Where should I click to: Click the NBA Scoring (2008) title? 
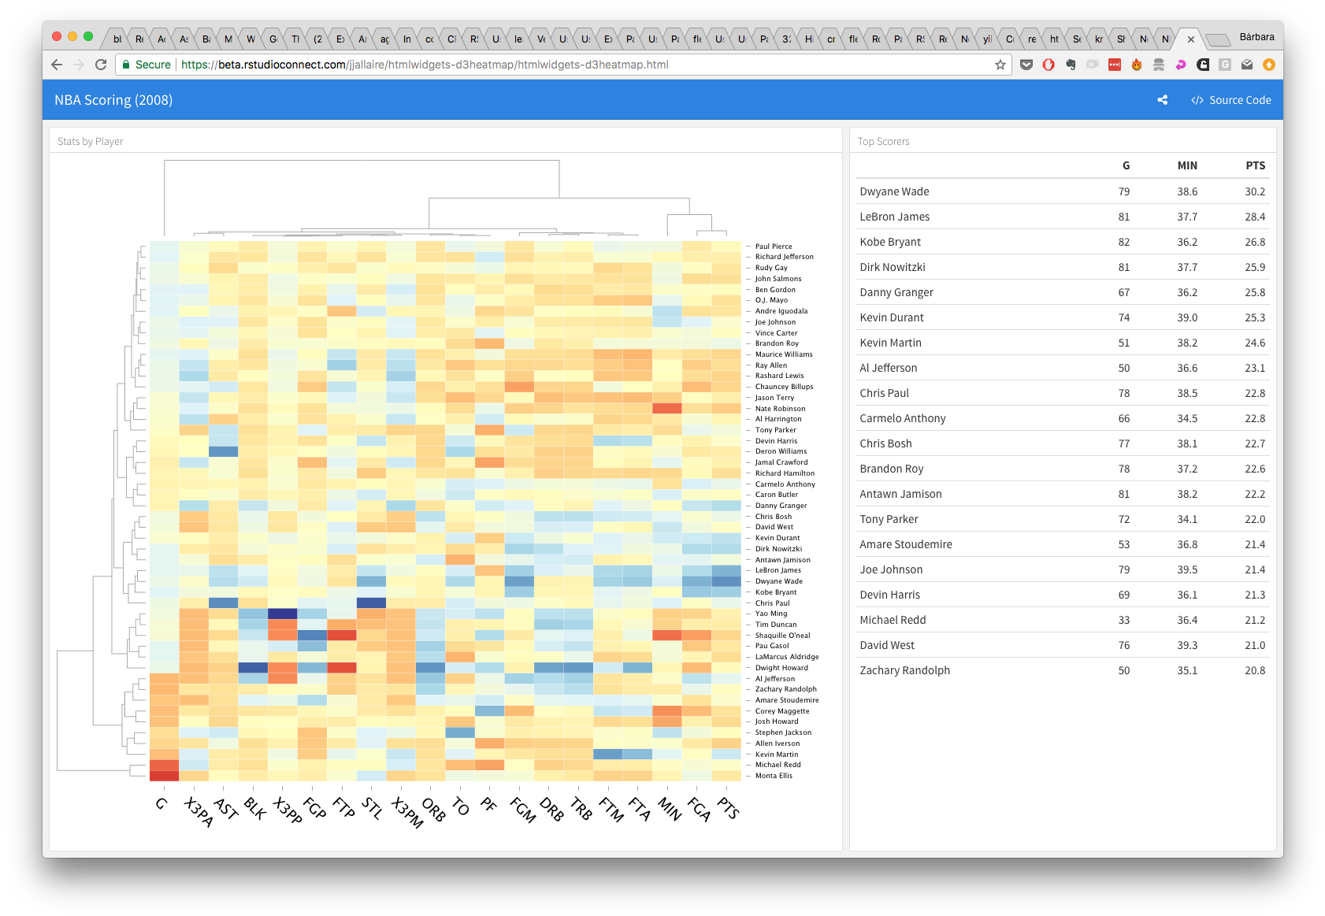click(x=113, y=100)
